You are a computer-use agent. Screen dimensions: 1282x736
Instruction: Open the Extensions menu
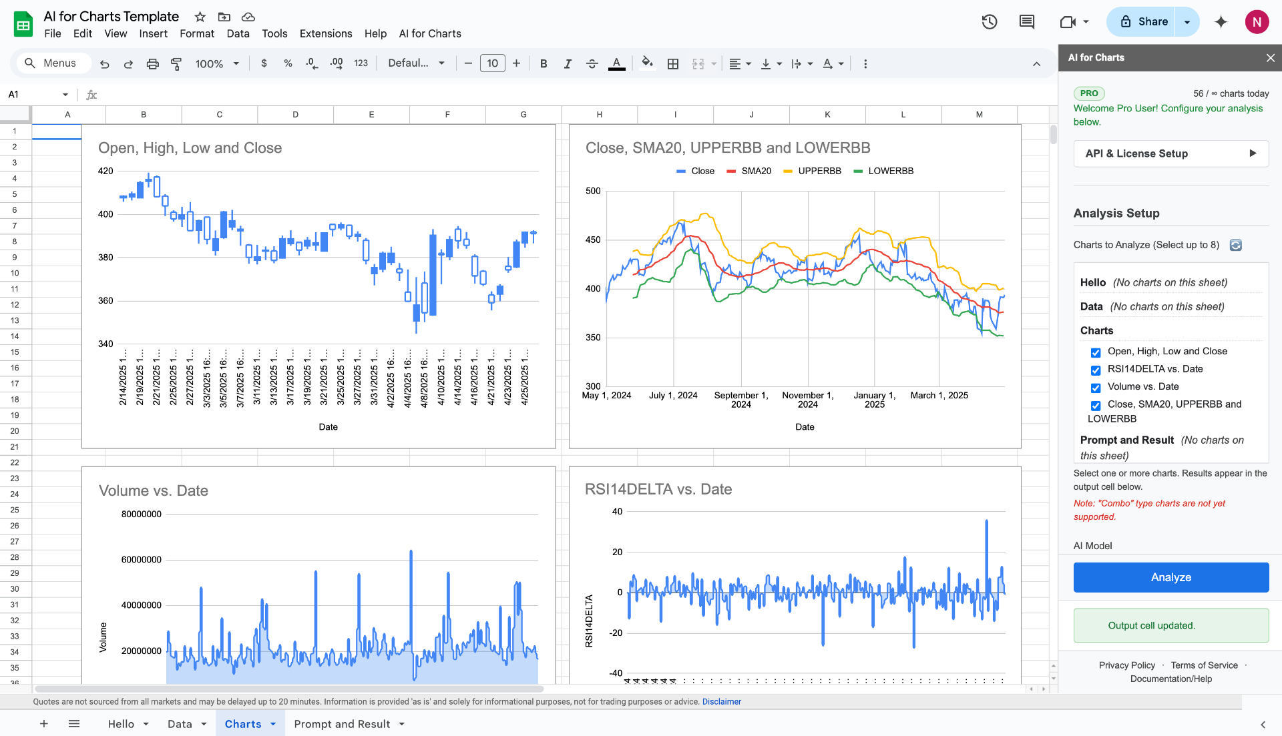click(x=325, y=33)
